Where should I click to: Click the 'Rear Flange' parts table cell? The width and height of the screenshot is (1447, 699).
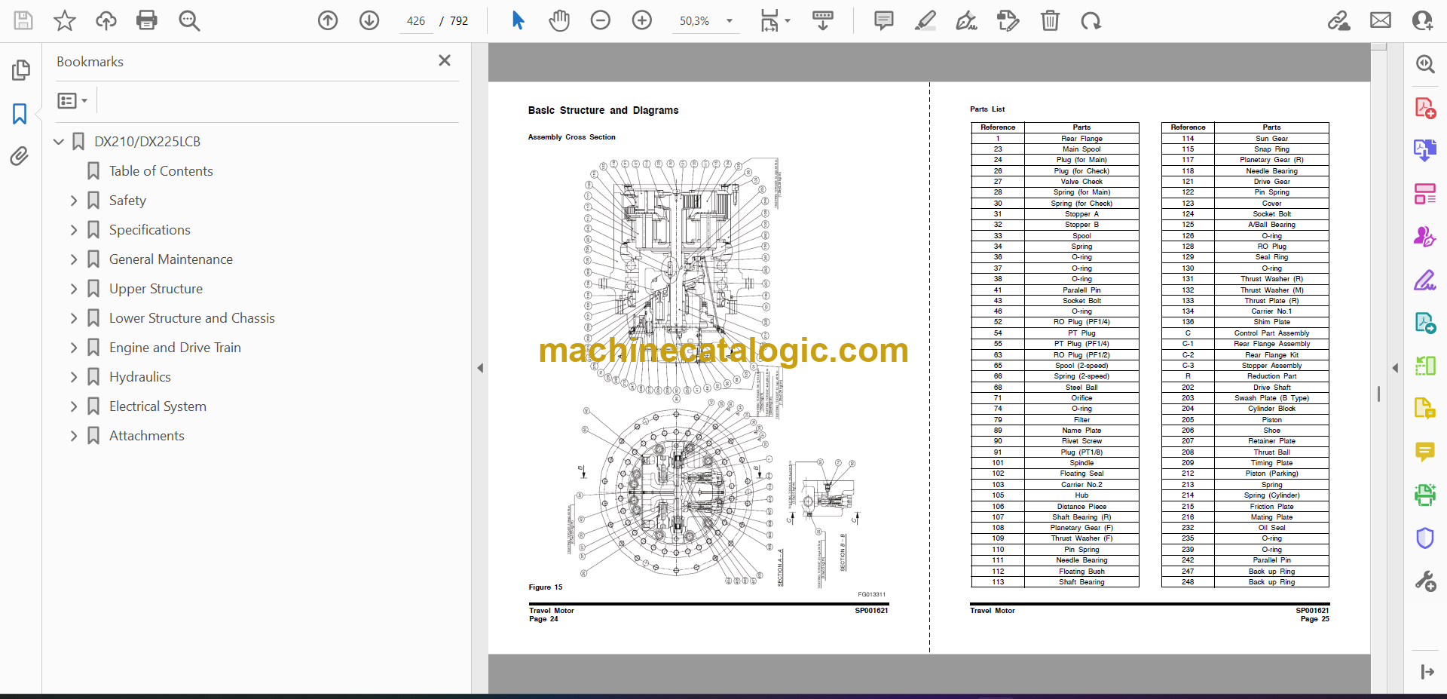pyautogui.click(x=1081, y=139)
